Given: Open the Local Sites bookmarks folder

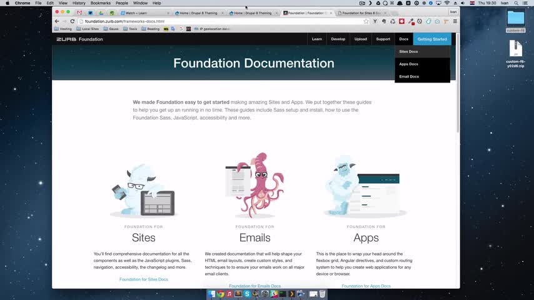Looking at the screenshot, I should click(x=88, y=29).
